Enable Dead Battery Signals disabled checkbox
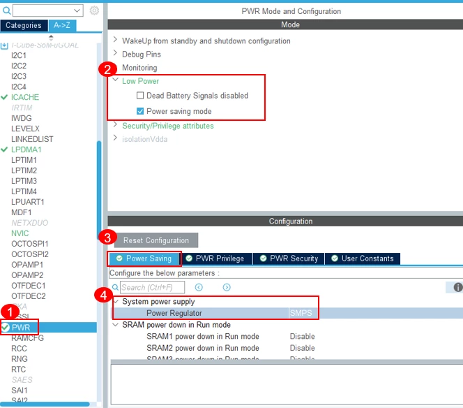 [140, 95]
